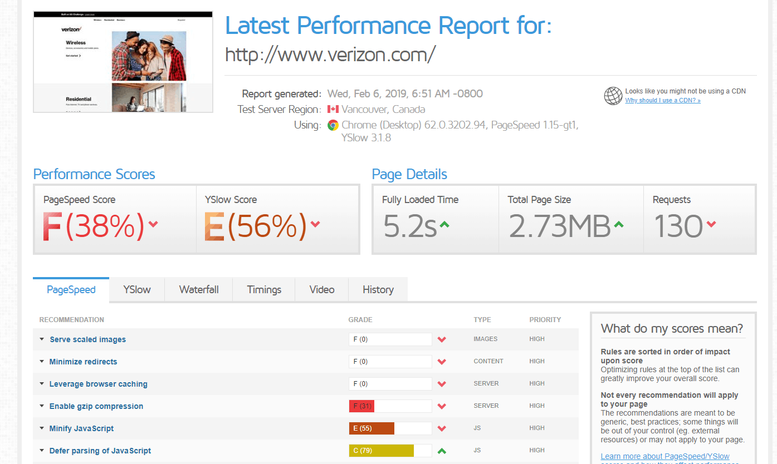Screen dimensions: 777x464
Task: Expand the Enable gzip compression triangle
Action: (x=42, y=406)
